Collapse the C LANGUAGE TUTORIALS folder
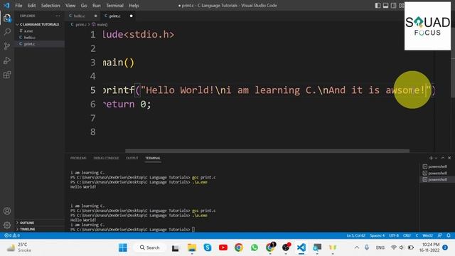This screenshot has width=455, height=256. (x=40, y=24)
